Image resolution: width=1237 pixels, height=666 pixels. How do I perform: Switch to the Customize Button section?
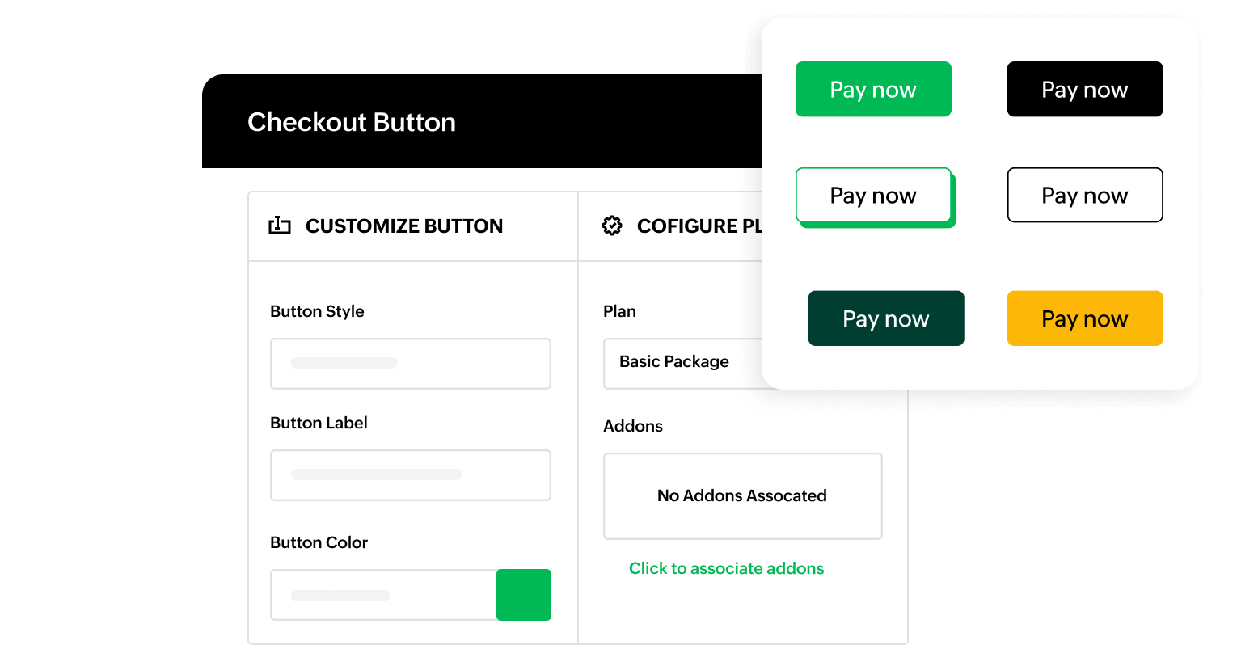(404, 226)
